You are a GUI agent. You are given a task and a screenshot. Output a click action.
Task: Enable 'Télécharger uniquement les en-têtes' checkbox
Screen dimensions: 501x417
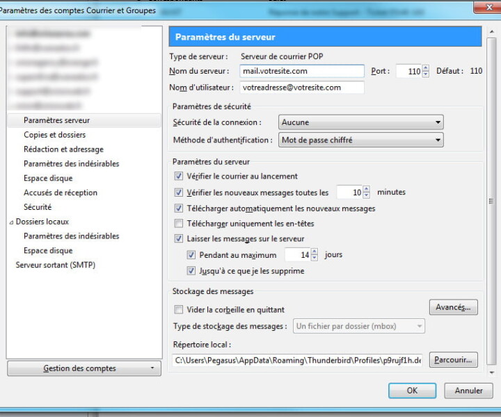coord(179,224)
